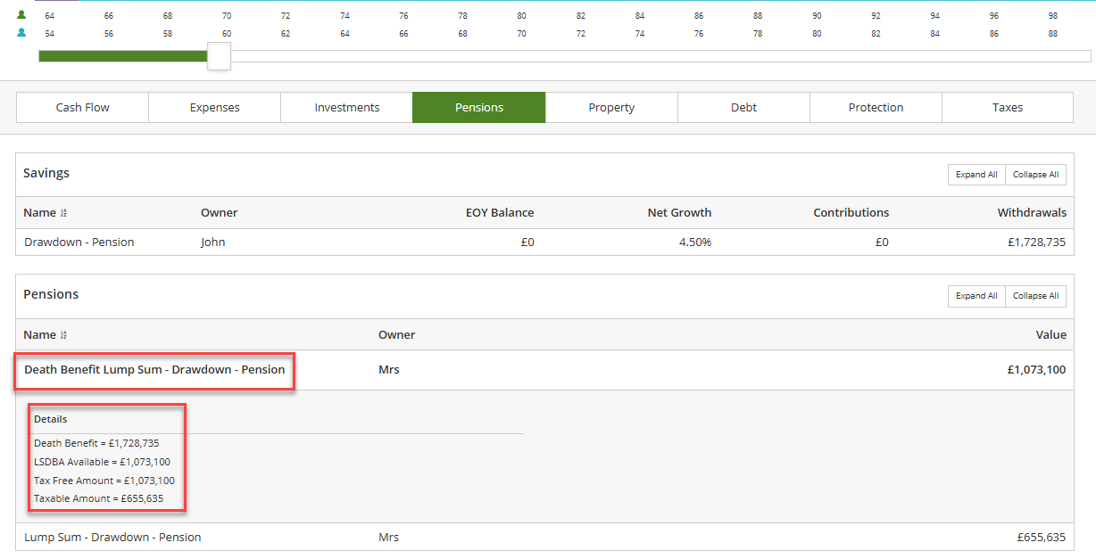Click the Net Growth column header

(679, 213)
